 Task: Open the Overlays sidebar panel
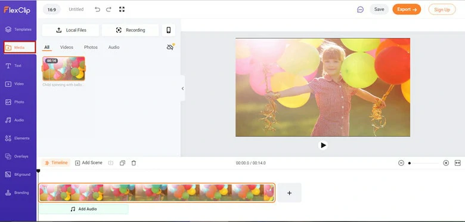[x=18, y=156]
